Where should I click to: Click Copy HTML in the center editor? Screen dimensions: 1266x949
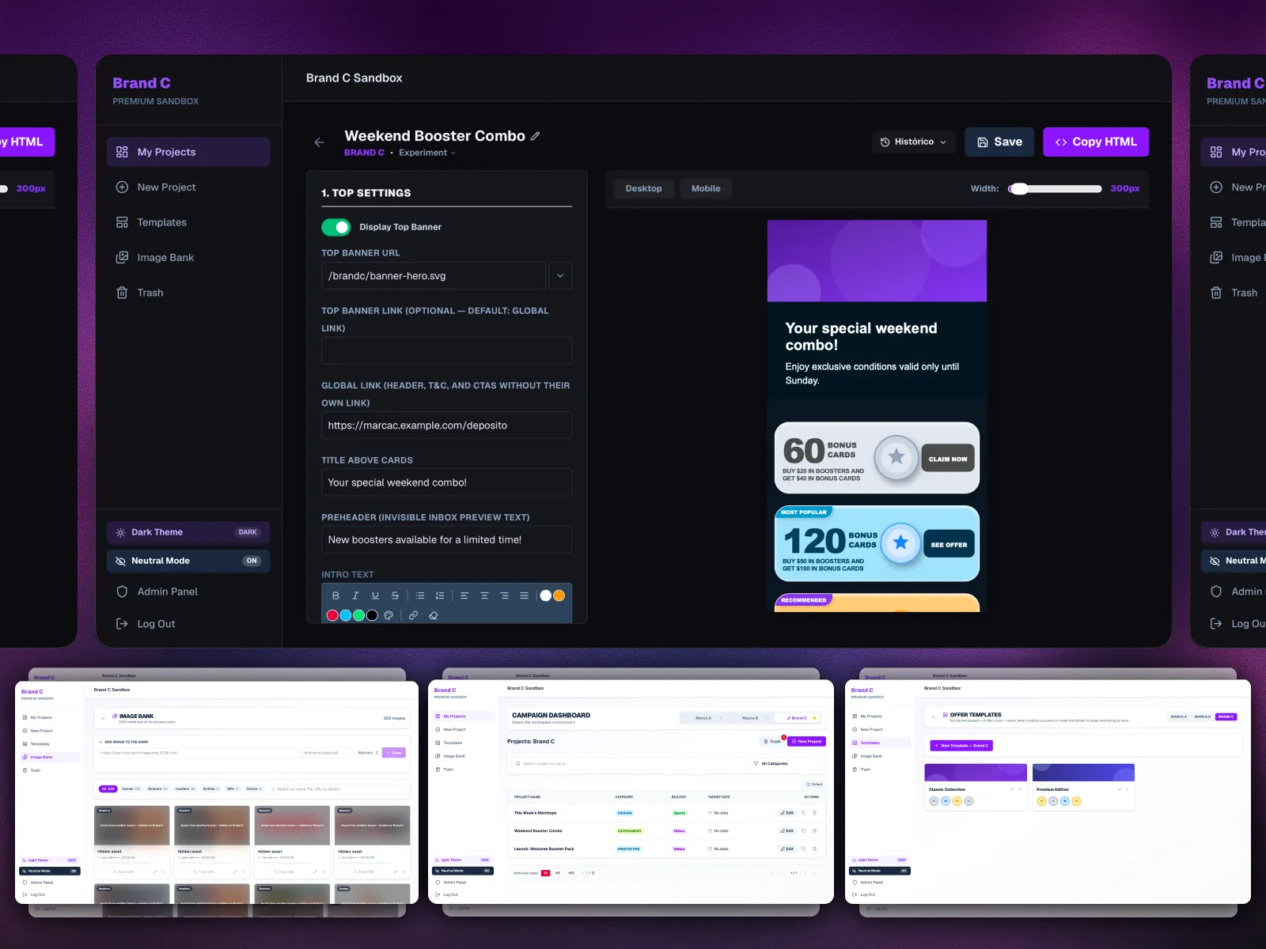coord(1096,142)
